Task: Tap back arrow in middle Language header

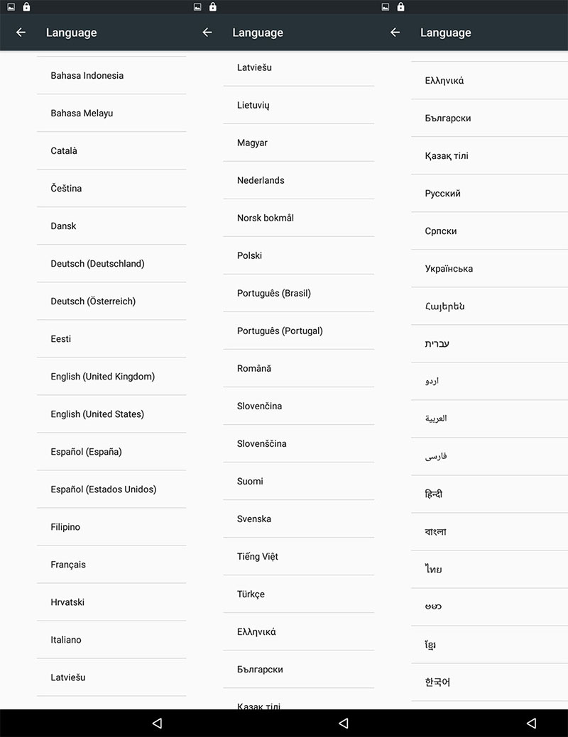Action: coord(207,33)
